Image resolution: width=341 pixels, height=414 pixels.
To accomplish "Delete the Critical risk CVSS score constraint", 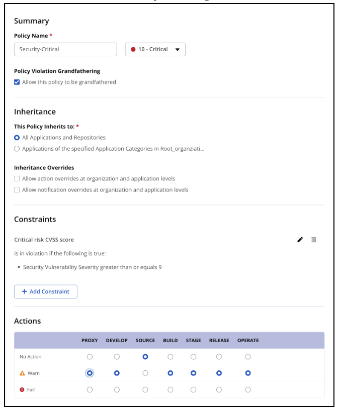I will [313, 240].
